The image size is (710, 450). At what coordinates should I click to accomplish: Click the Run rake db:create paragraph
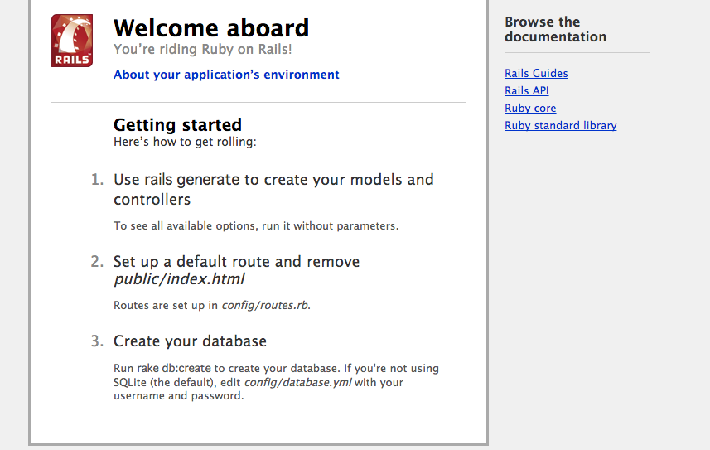tap(276, 382)
